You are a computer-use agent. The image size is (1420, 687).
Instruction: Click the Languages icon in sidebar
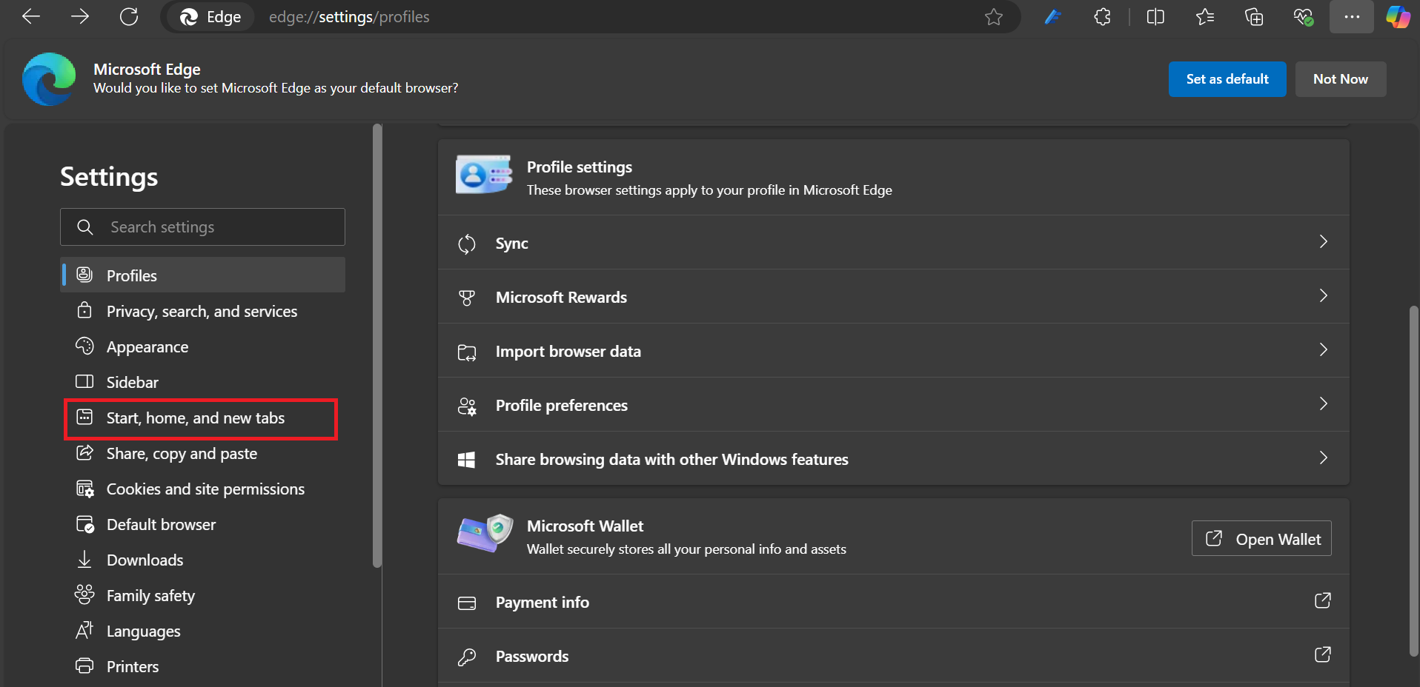pos(84,630)
